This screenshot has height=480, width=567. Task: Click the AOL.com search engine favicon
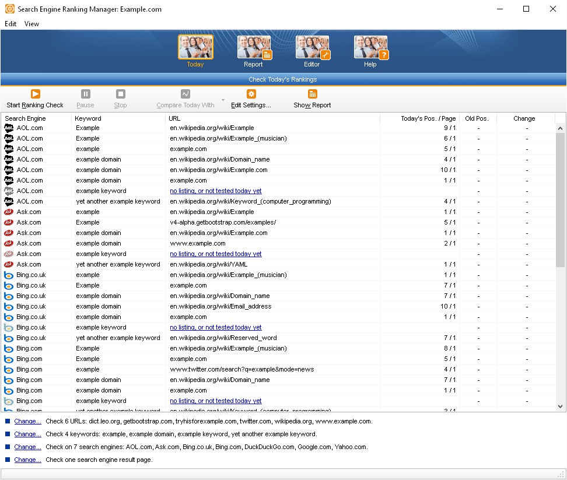click(x=8, y=128)
